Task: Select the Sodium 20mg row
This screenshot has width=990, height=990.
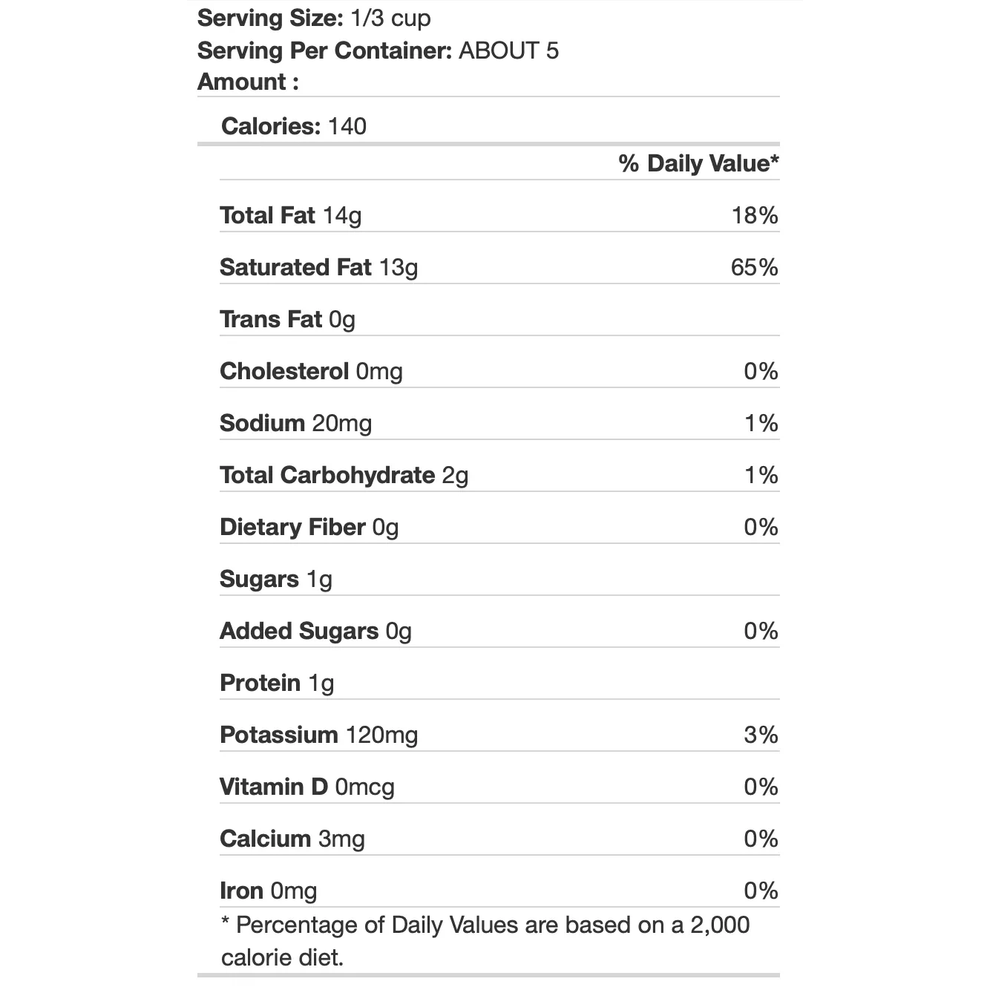Action: pos(499,423)
